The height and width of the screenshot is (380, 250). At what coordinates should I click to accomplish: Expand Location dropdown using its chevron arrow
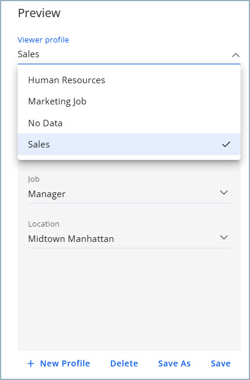tap(224, 237)
